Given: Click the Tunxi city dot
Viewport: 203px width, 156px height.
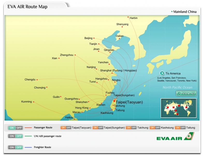Looking at the screenshot, I should pos(97,82).
